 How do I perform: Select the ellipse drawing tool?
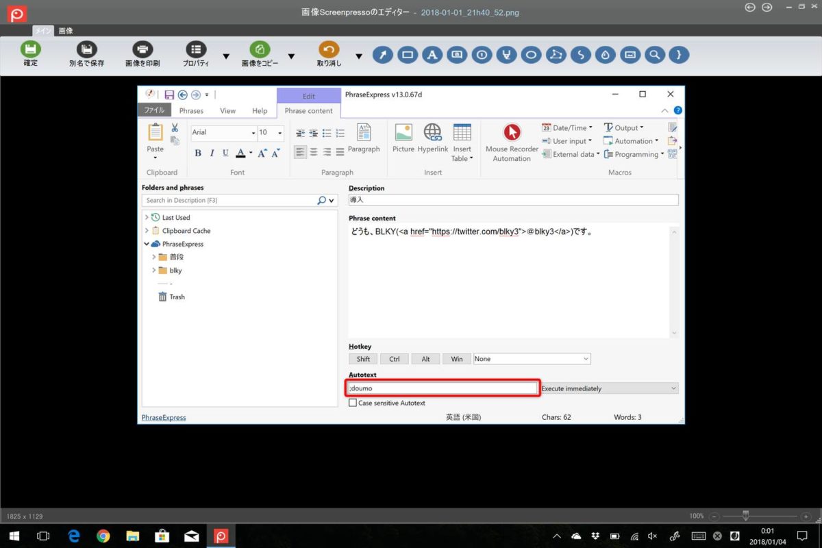(531, 55)
